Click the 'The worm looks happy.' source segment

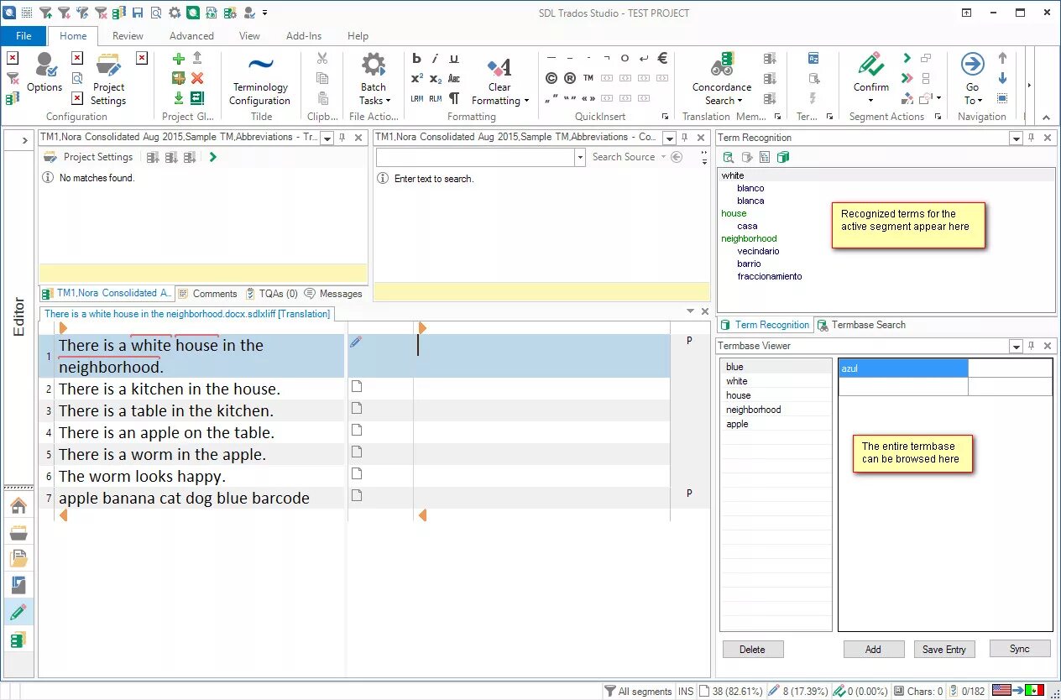tap(142, 476)
